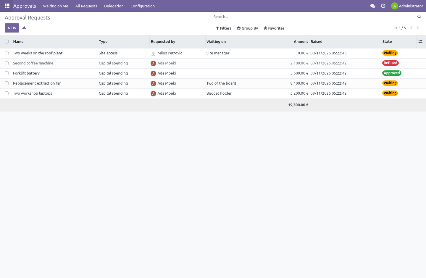The image size is (426, 278).
Task: Open the Administrator user menu
Action: [x=407, y=6]
